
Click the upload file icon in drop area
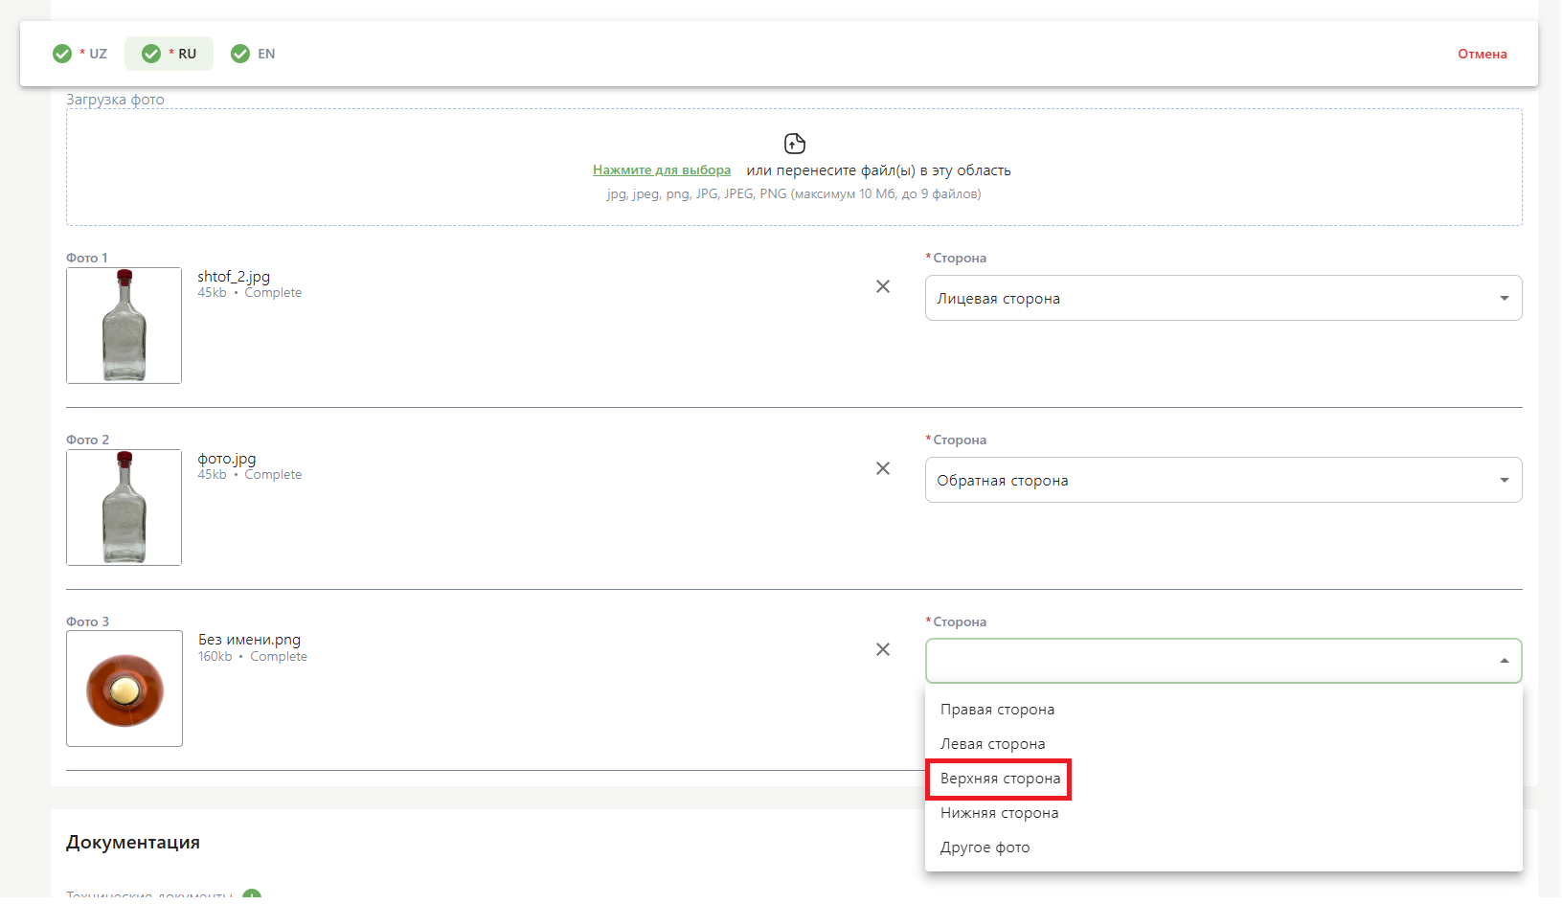[794, 144]
